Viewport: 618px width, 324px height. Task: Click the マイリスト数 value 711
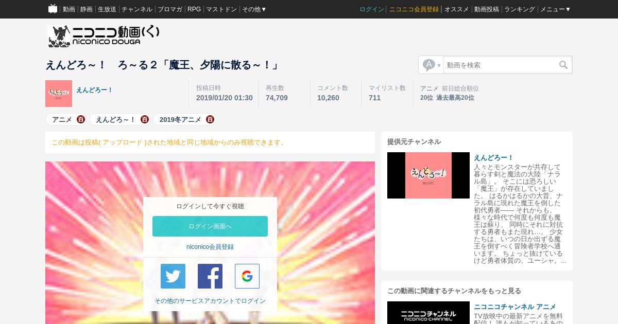[374, 98]
